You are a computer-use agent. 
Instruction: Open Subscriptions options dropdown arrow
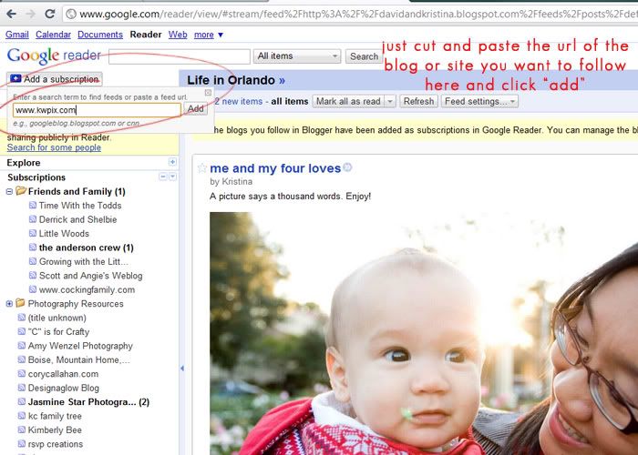pos(172,177)
